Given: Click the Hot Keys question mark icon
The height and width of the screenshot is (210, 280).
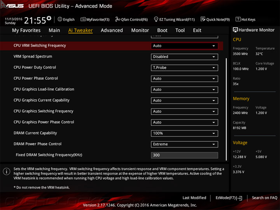Looking at the screenshot, I should coord(238,19).
